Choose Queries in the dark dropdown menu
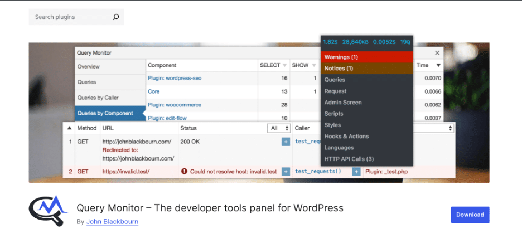Image resolution: width=522 pixels, height=243 pixels. [366, 80]
